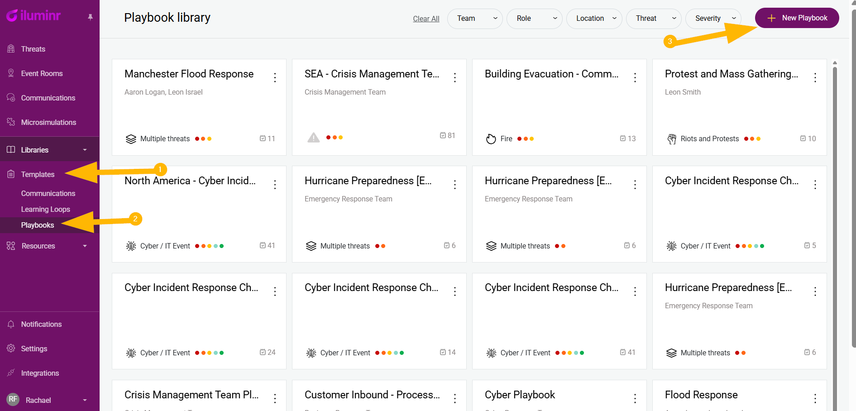The width and height of the screenshot is (856, 411).
Task: Select Playbooks in the sidebar submenu
Action: [38, 225]
